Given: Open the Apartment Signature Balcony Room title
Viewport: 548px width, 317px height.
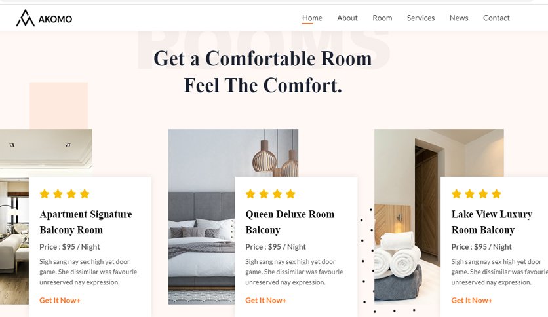Looking at the screenshot, I should coord(86,221).
